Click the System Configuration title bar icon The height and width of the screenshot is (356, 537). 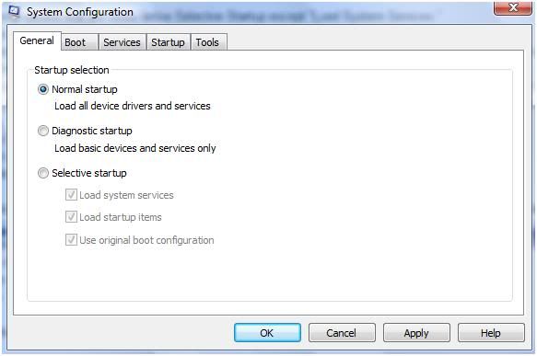pos(14,11)
